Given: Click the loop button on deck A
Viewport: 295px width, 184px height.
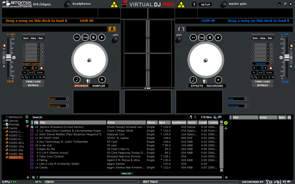Looking at the screenshot, I should [40, 72].
